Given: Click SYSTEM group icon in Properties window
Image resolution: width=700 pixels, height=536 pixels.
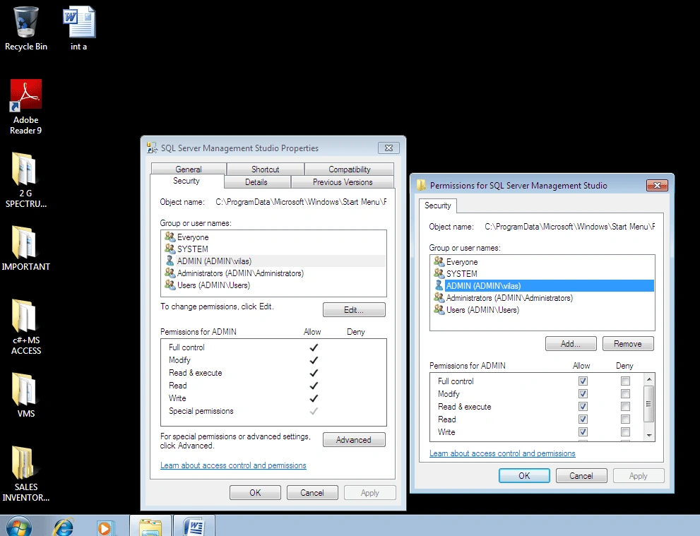Looking at the screenshot, I should pyautogui.click(x=170, y=249).
